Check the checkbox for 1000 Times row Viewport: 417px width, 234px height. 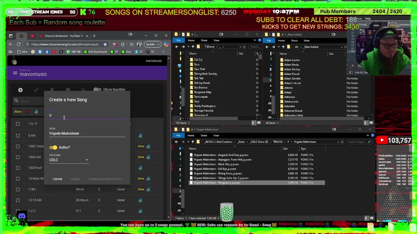pos(18,146)
